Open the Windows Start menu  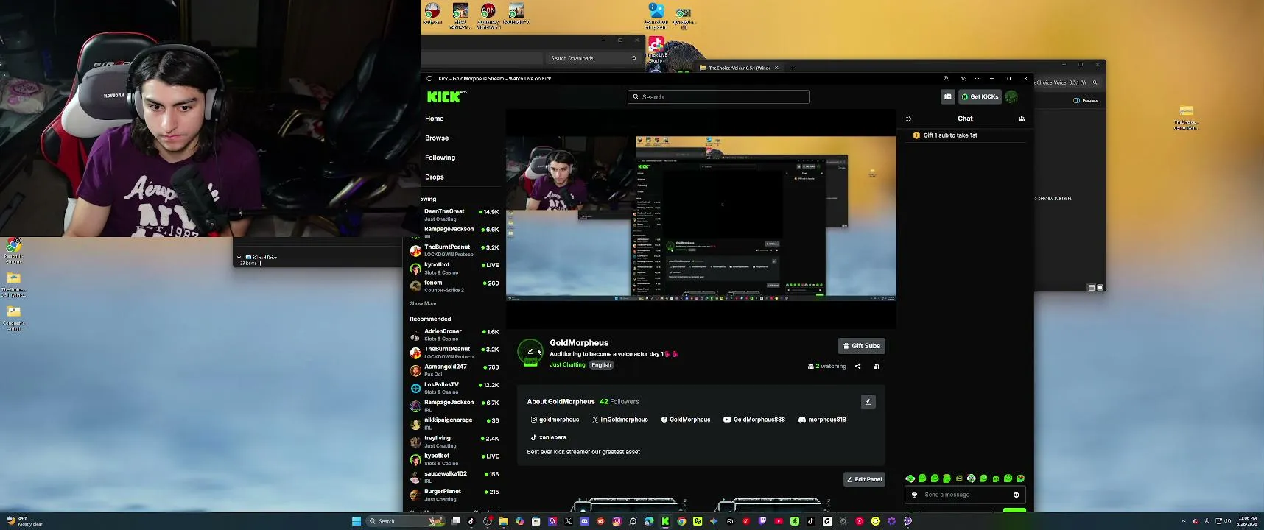click(x=357, y=521)
